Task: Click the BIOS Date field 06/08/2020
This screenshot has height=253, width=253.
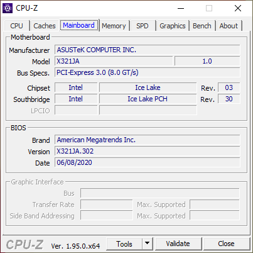Action: [148, 162]
